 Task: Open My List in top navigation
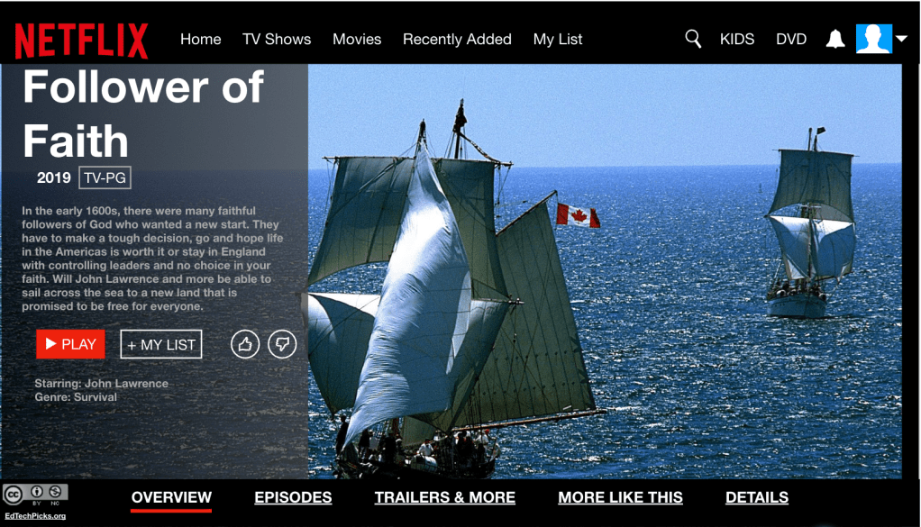coord(558,40)
